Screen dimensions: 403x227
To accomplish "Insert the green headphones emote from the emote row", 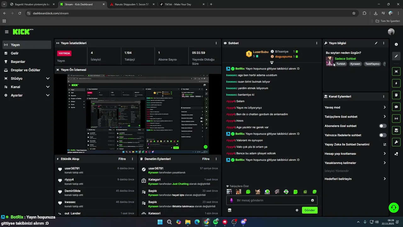I will (267, 192).
